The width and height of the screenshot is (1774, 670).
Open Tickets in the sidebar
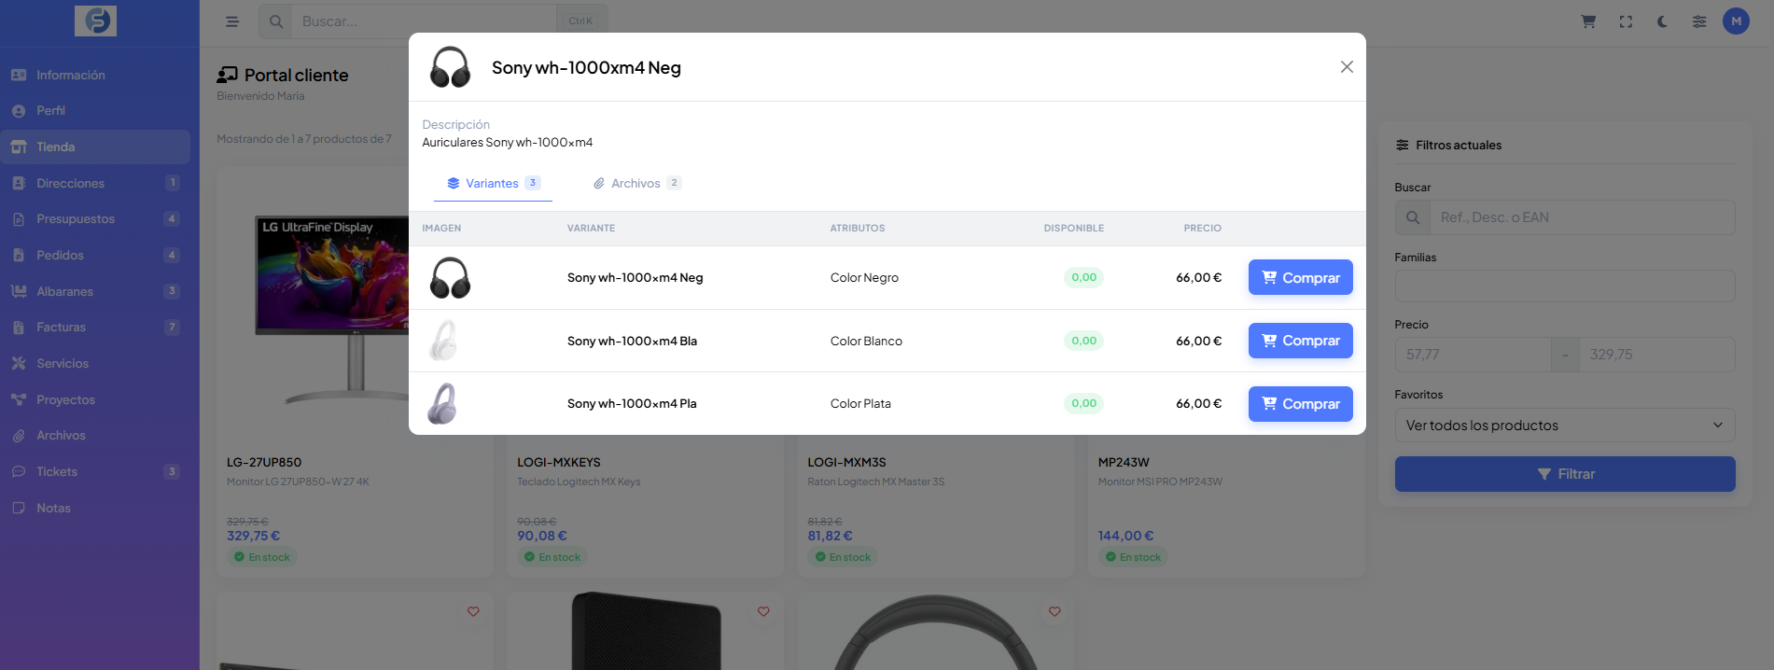coord(95,471)
